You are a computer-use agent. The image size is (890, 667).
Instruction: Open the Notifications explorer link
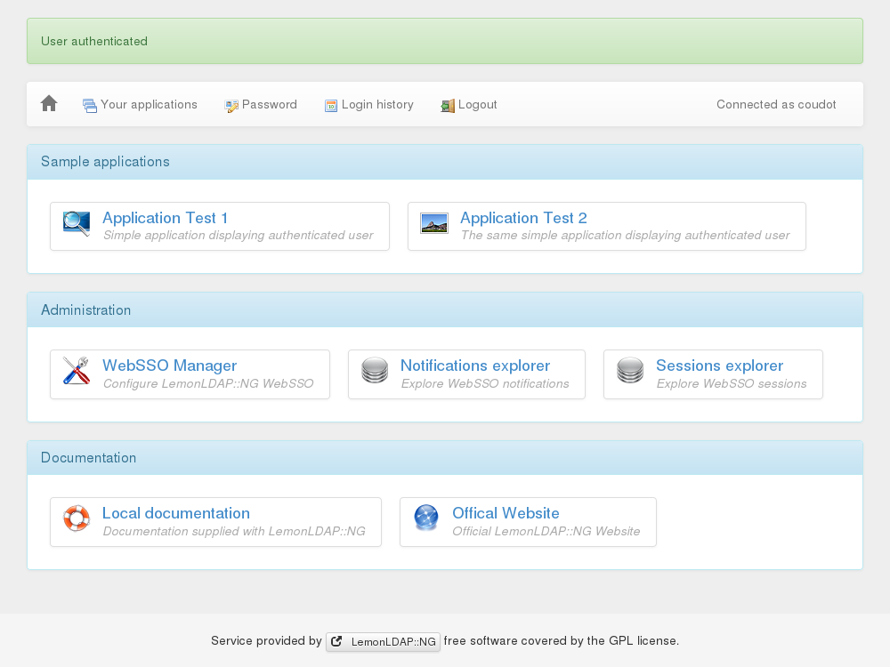pyautogui.click(x=475, y=366)
